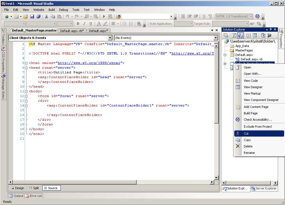Image resolution: width=285 pixels, height=205 pixels.
Task: Click the Copy icon in the main toolbar
Action: tap(53, 16)
